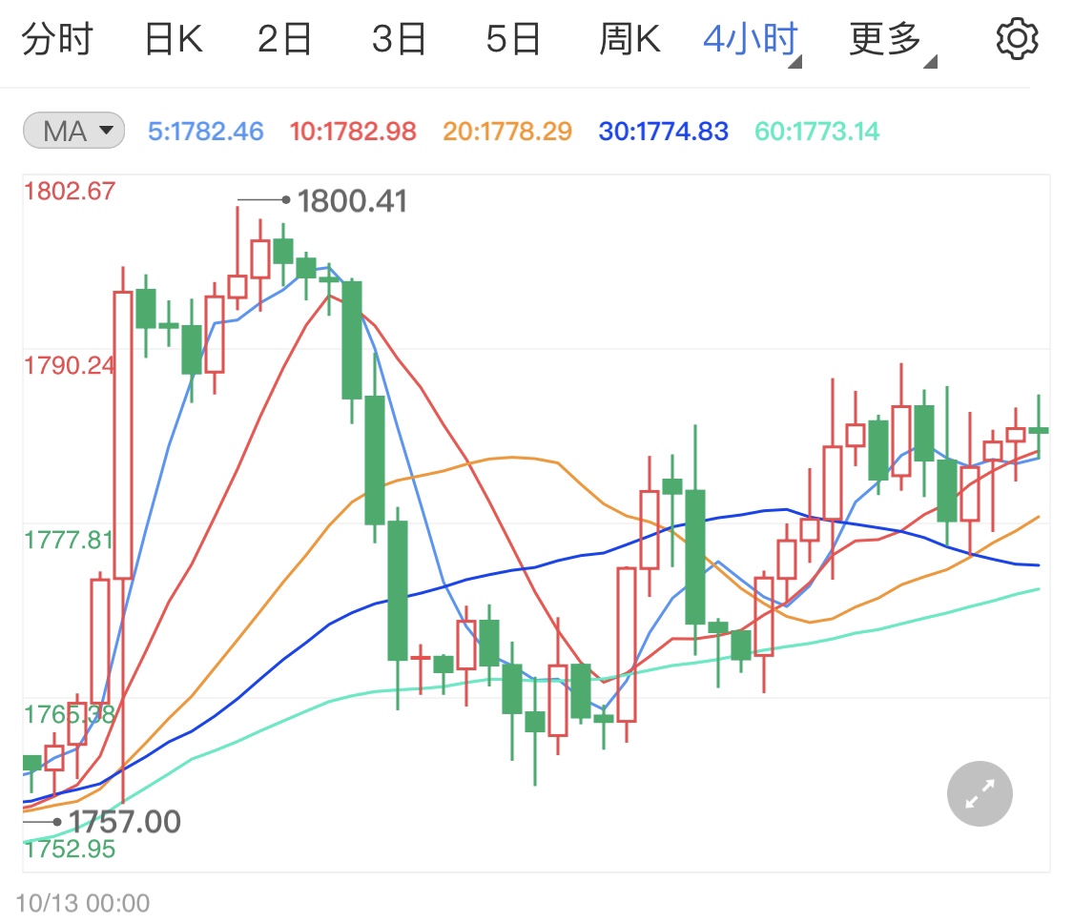Click the MA30 value 30:1774.83
This screenshot has height=922, width=1073.
[663, 131]
